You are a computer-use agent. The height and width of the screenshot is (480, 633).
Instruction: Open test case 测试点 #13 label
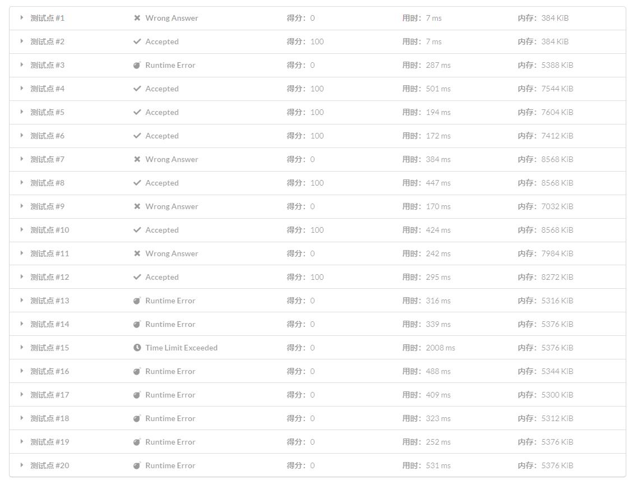[x=50, y=301]
